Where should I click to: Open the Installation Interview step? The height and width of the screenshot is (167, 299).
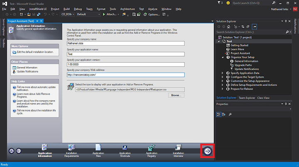tap(178, 150)
